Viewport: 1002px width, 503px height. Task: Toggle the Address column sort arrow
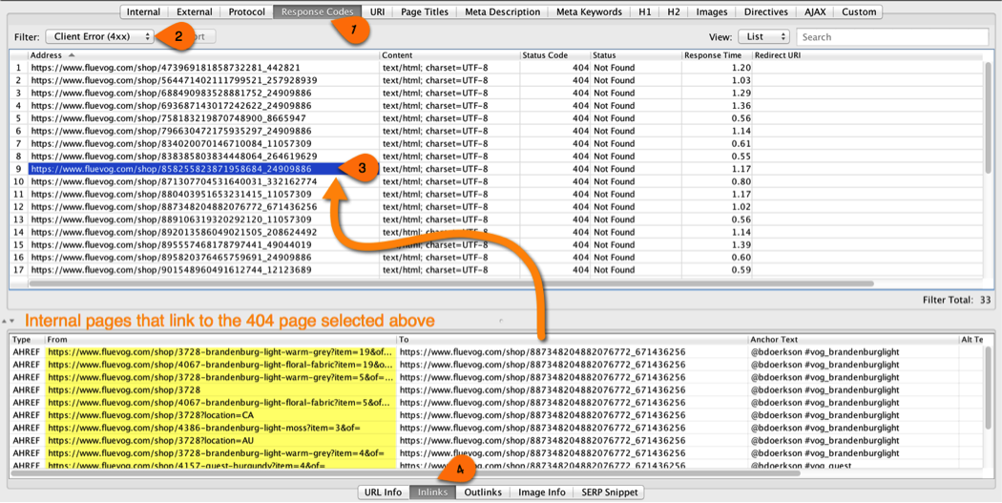pos(71,55)
